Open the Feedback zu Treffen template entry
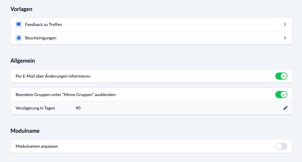Screen dimensions: 302x162 43,24
